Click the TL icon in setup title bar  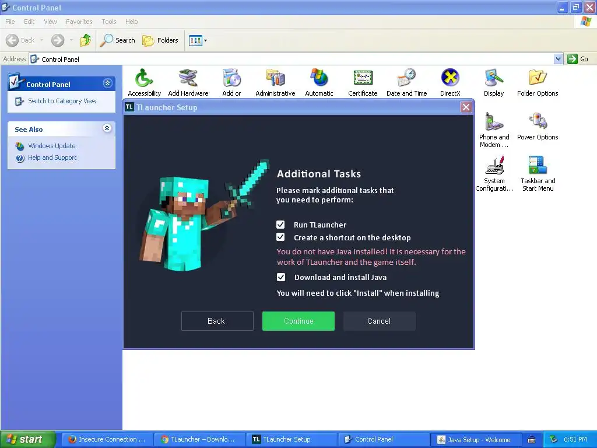[x=129, y=107]
